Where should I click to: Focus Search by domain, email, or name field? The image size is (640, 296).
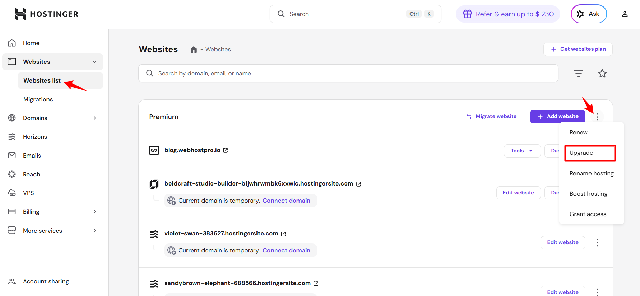(x=348, y=73)
